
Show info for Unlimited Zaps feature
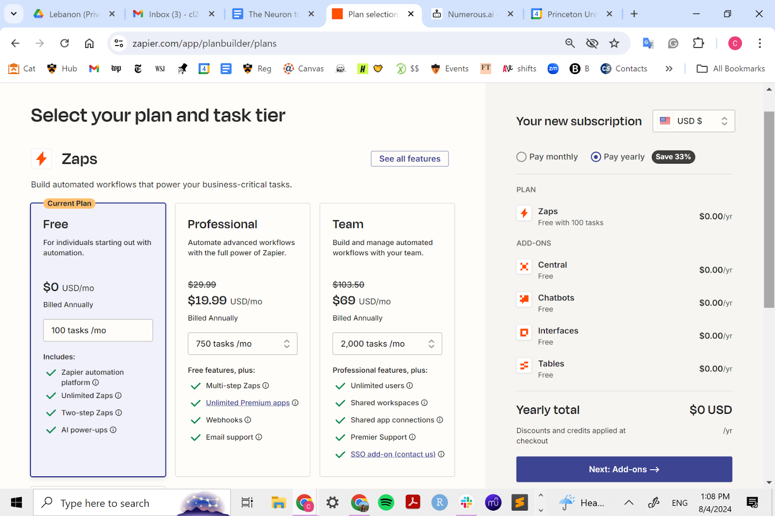pyautogui.click(x=118, y=395)
